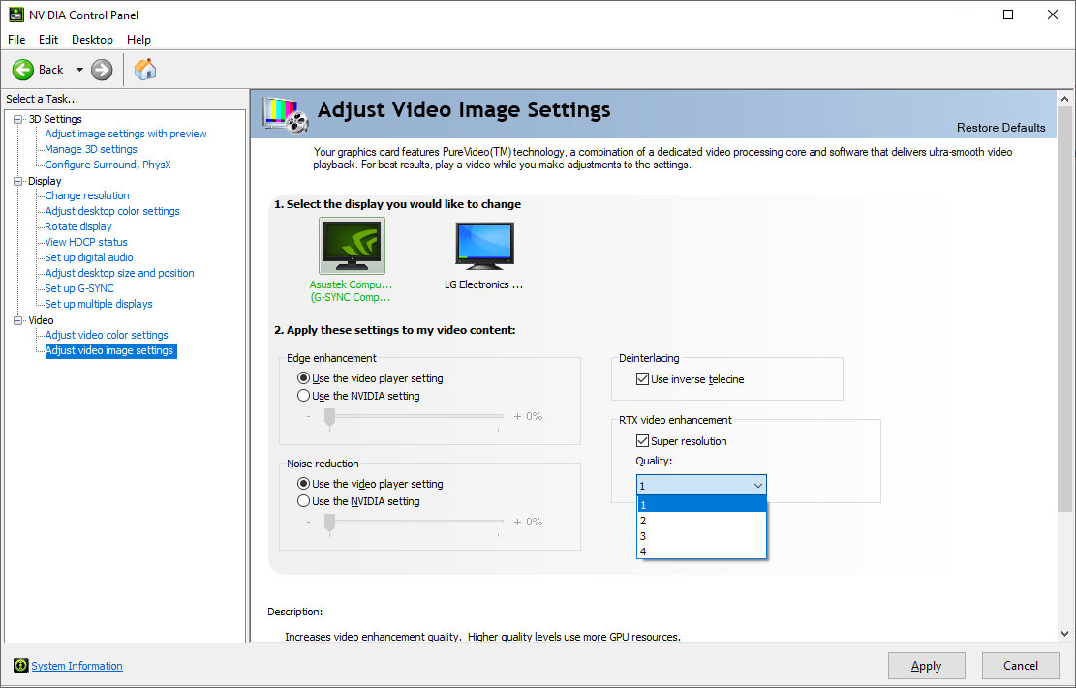Open 'Configure Surround, PhysX' task

[x=108, y=165]
